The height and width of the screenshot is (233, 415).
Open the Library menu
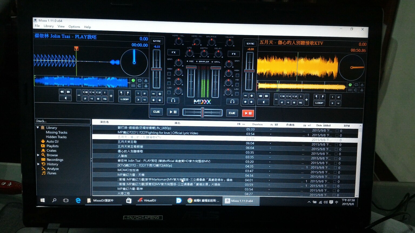click(49, 26)
